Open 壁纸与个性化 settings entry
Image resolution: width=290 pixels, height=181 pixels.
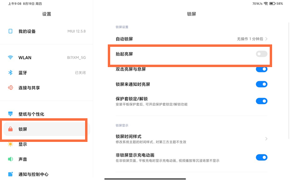coord(46,114)
